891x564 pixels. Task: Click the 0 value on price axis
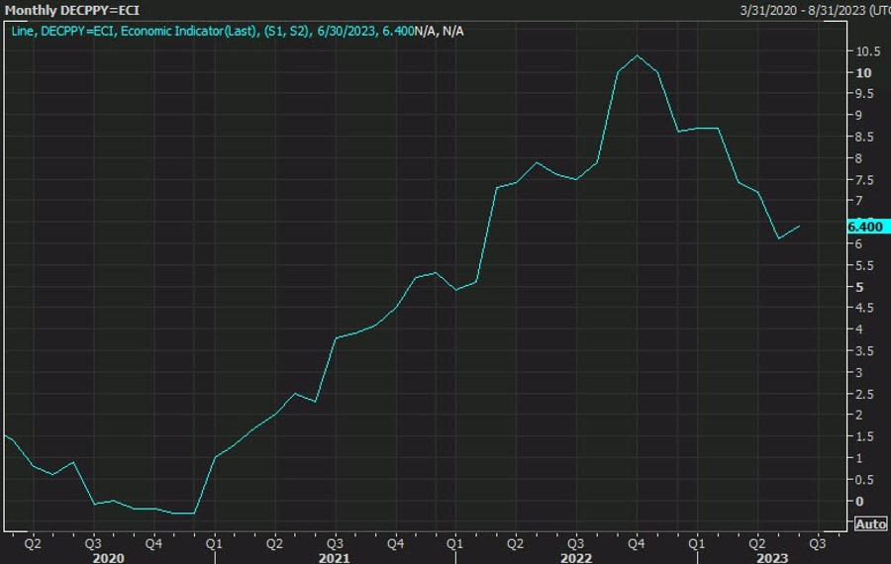858,502
